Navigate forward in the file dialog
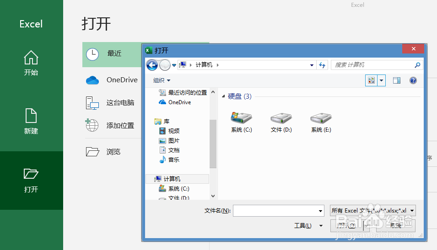Viewport: 437px width, 250px height. (165, 65)
